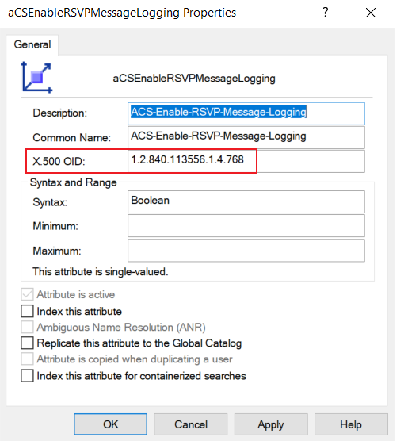
Task: Click Attribute is copied when duplicating checkbox
Action: click(x=27, y=359)
